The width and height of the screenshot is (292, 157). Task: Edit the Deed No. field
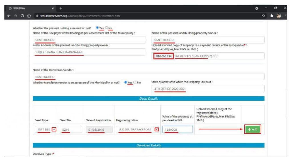(x=71, y=129)
